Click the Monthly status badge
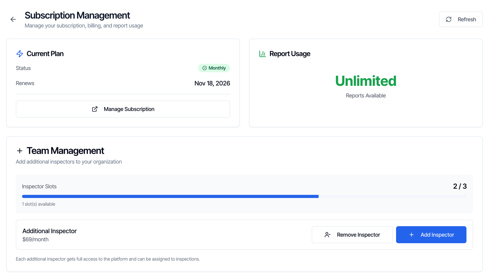This screenshot has height=278, width=492. click(x=214, y=68)
